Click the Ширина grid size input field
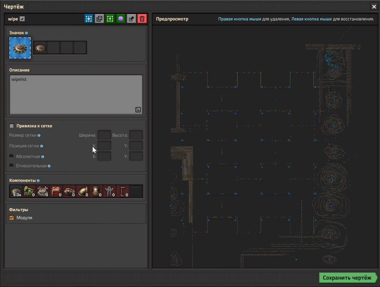Image resolution: width=380 pixels, height=287 pixels. [104, 135]
